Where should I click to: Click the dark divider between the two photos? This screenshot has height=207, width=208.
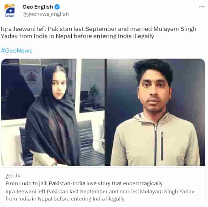coord(106,112)
